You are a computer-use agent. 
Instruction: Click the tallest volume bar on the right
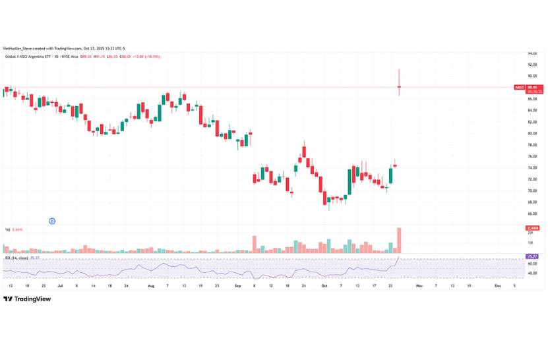click(x=399, y=241)
